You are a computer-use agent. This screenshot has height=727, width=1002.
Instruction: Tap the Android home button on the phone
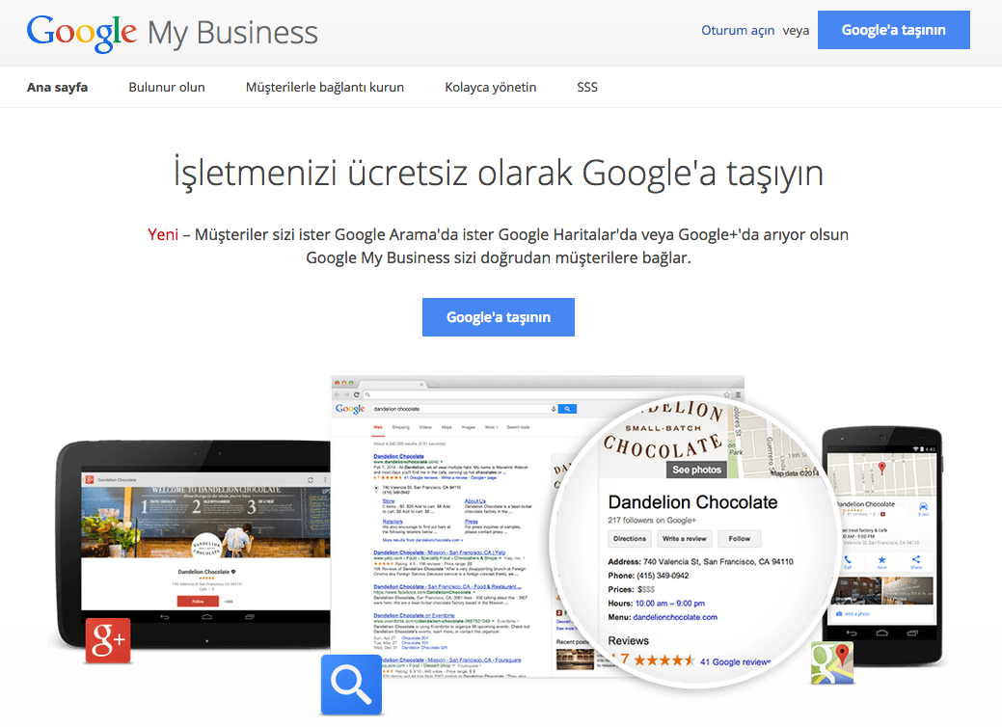[881, 633]
